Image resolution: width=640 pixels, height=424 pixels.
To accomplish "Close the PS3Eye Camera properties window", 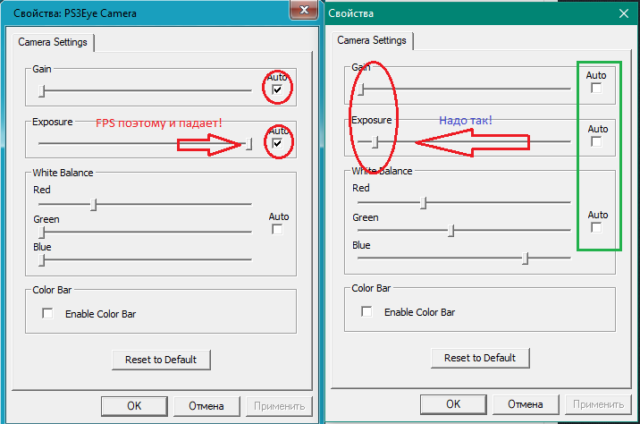I will click(x=304, y=10).
